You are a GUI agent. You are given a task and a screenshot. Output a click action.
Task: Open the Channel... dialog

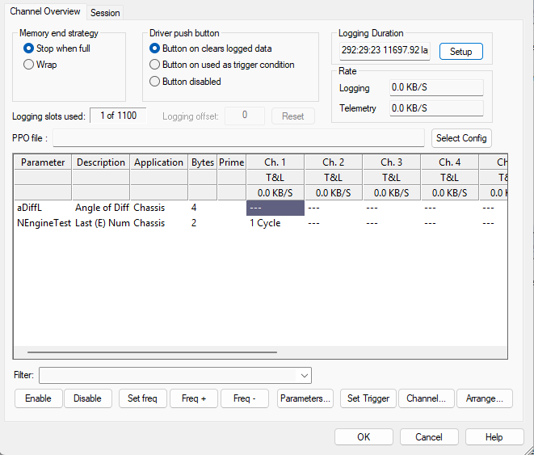point(427,398)
